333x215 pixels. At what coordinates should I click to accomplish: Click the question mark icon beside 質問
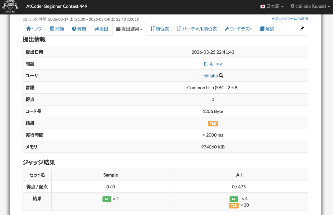tap(74, 29)
